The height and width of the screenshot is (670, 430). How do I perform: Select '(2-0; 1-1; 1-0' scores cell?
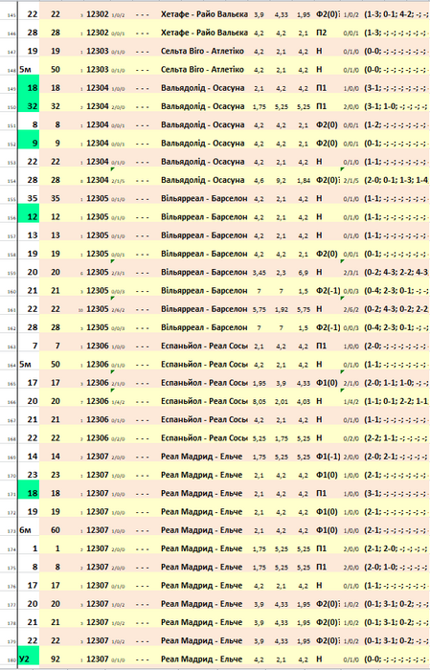coord(396,383)
